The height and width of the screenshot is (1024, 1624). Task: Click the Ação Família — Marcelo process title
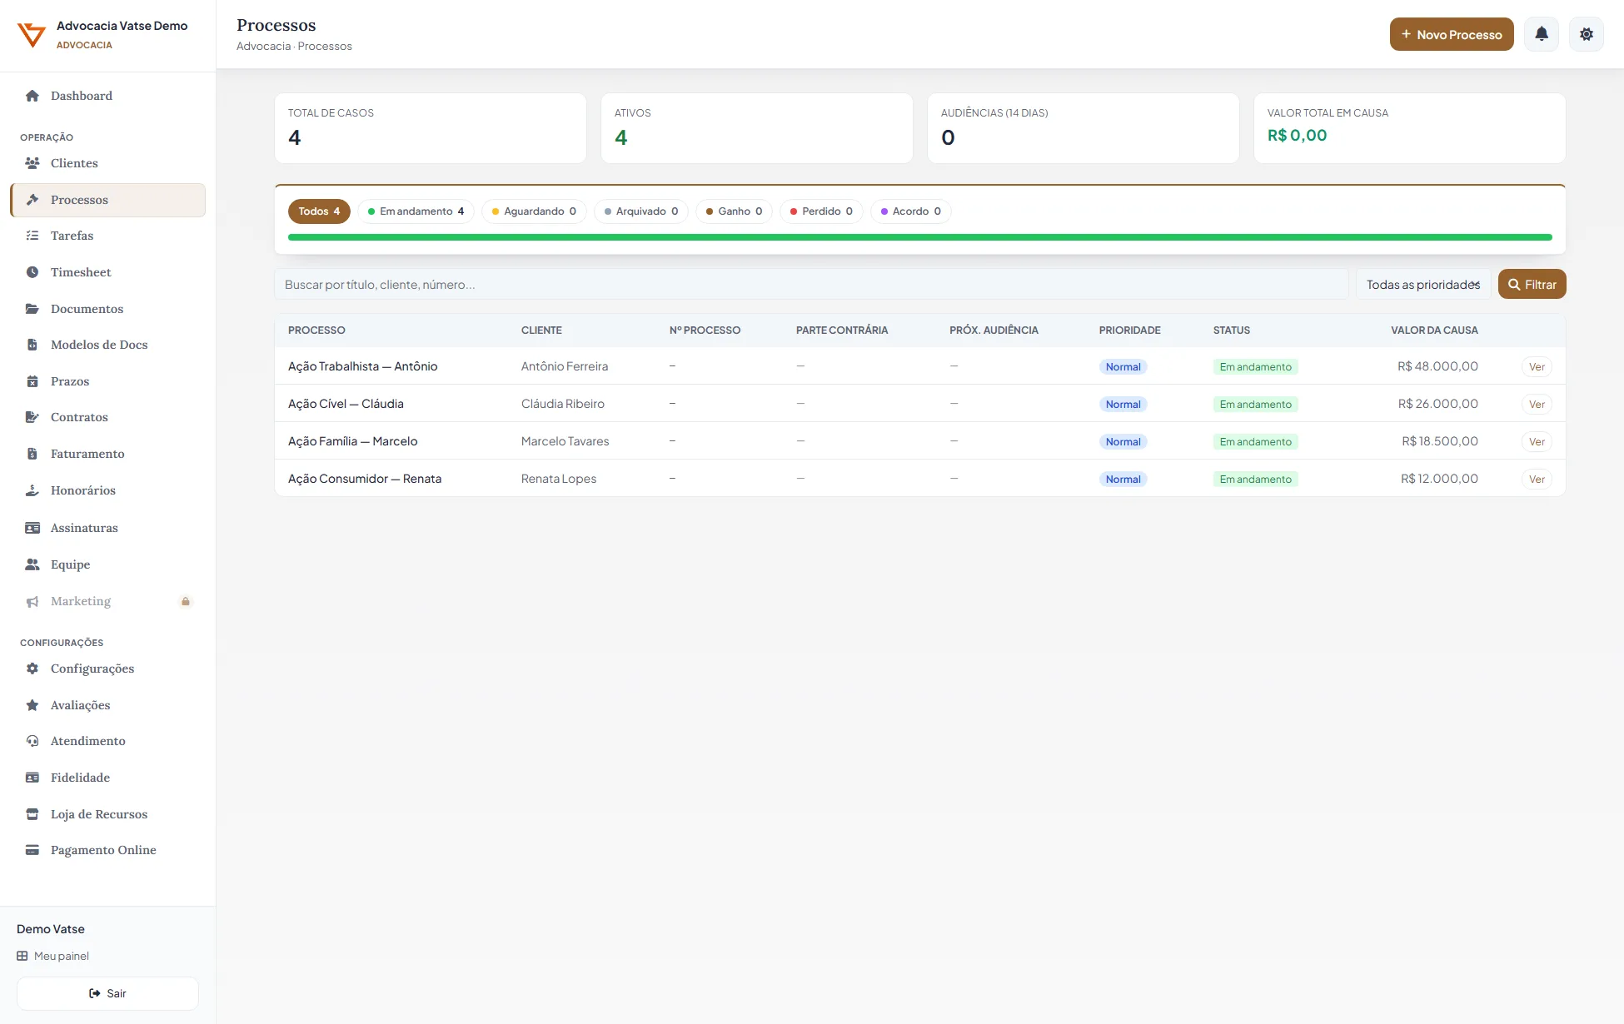click(x=352, y=441)
